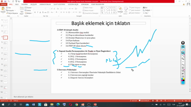Click the Sıfırla reset slide button

[x=28, y=10]
